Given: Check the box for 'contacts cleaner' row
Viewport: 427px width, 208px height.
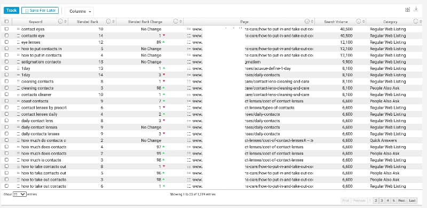Looking at the screenshot, I should point(7,94).
